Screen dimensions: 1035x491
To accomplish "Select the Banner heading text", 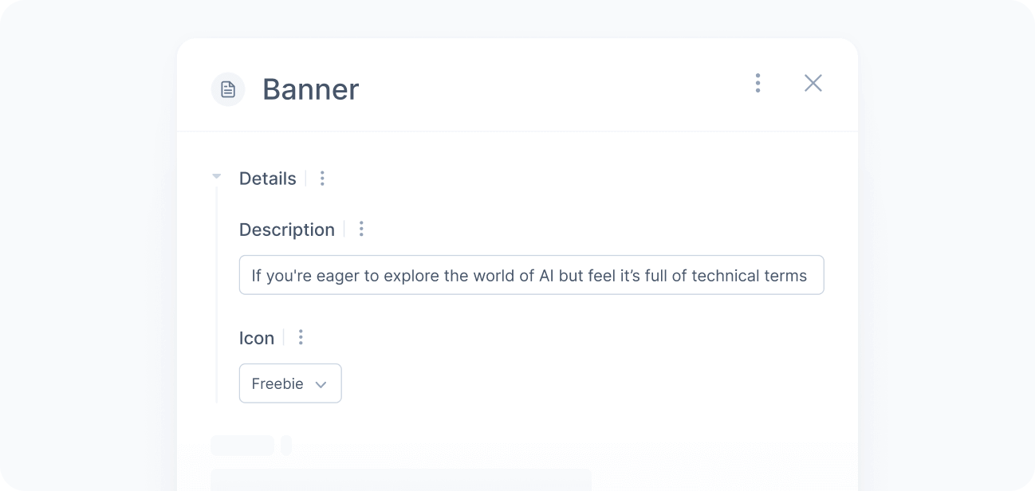I will 311,89.
